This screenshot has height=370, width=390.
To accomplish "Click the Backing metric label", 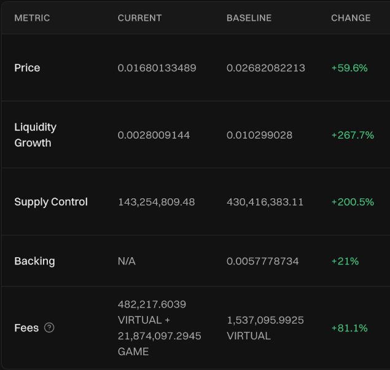I will pos(34,261).
